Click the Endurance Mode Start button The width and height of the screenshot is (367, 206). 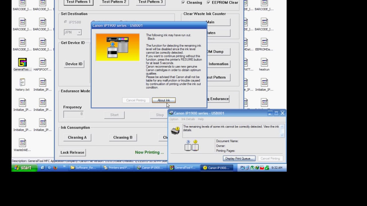pos(114,115)
